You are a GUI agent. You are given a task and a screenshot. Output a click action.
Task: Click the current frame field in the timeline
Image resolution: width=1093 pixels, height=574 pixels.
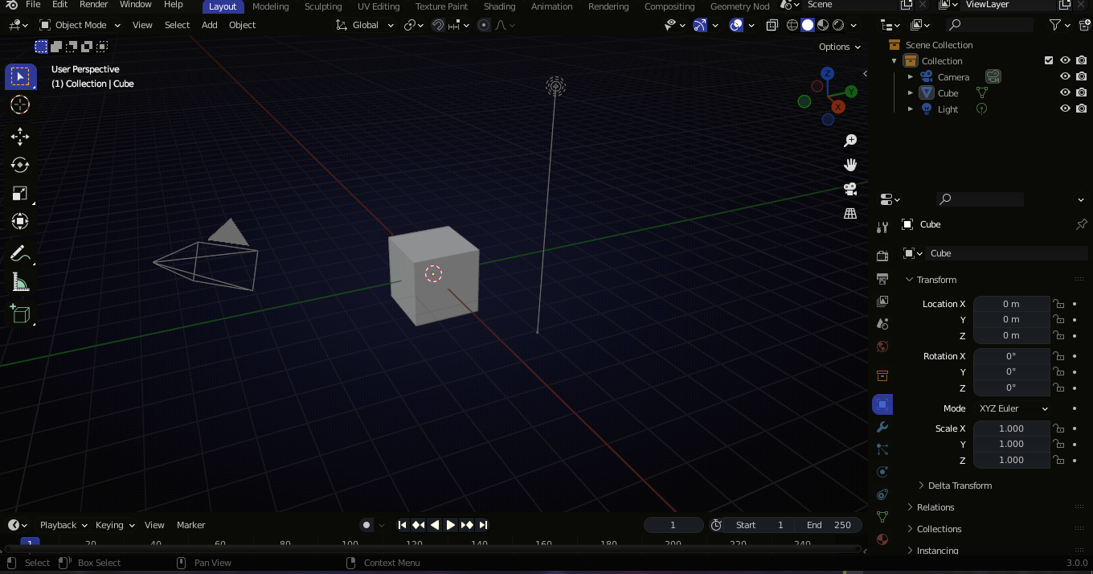(x=673, y=525)
